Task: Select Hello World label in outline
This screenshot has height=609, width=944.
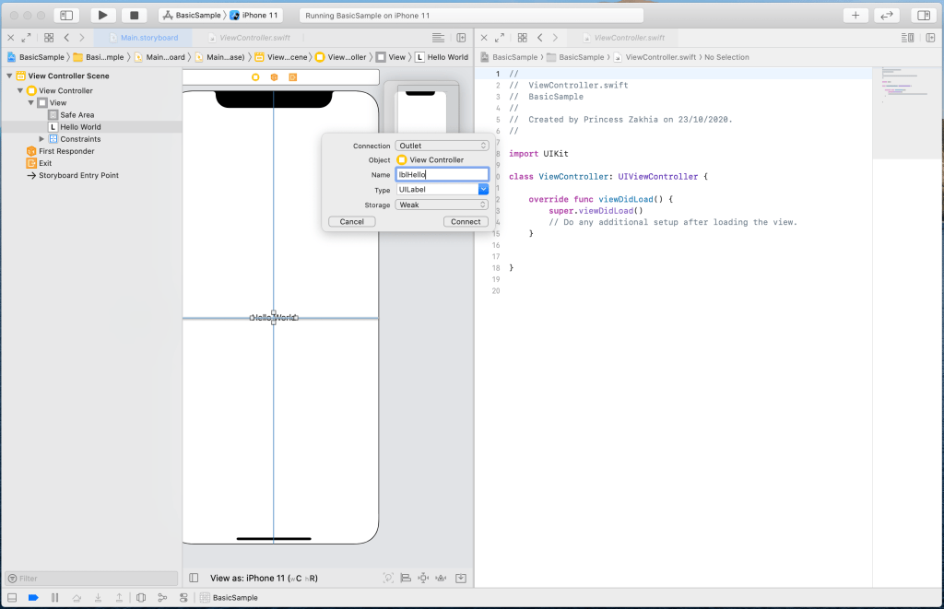Action: [80, 127]
